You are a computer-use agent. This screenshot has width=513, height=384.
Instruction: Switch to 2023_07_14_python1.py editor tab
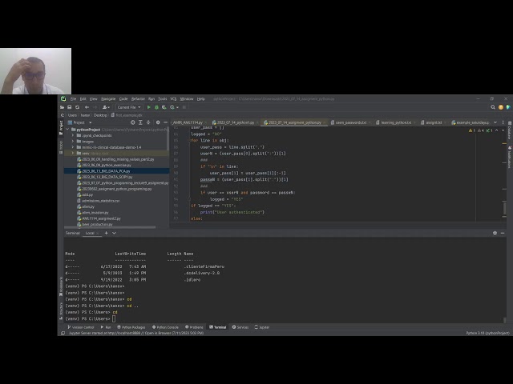(235, 122)
